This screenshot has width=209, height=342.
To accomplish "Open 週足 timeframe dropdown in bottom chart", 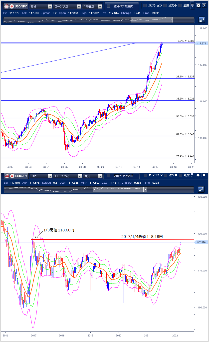I will (92, 176).
